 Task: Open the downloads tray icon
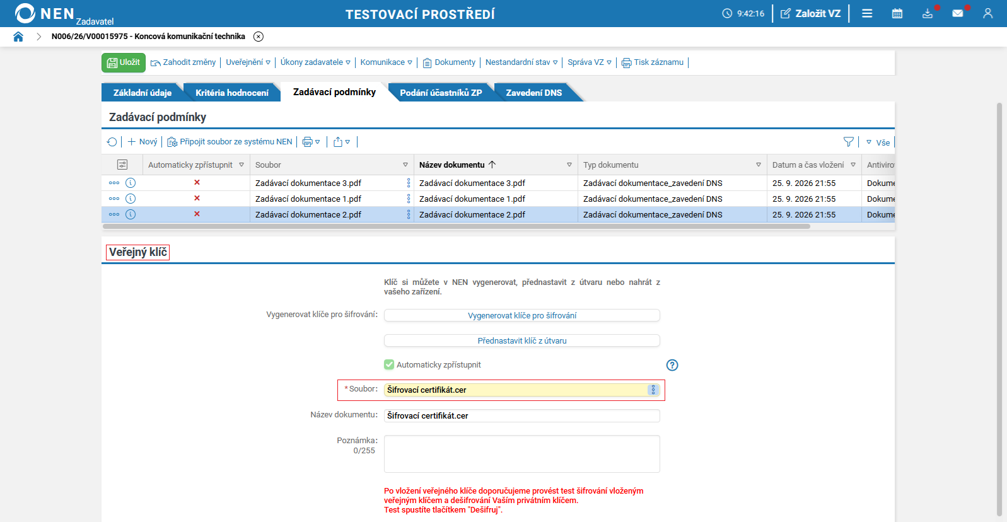point(928,13)
